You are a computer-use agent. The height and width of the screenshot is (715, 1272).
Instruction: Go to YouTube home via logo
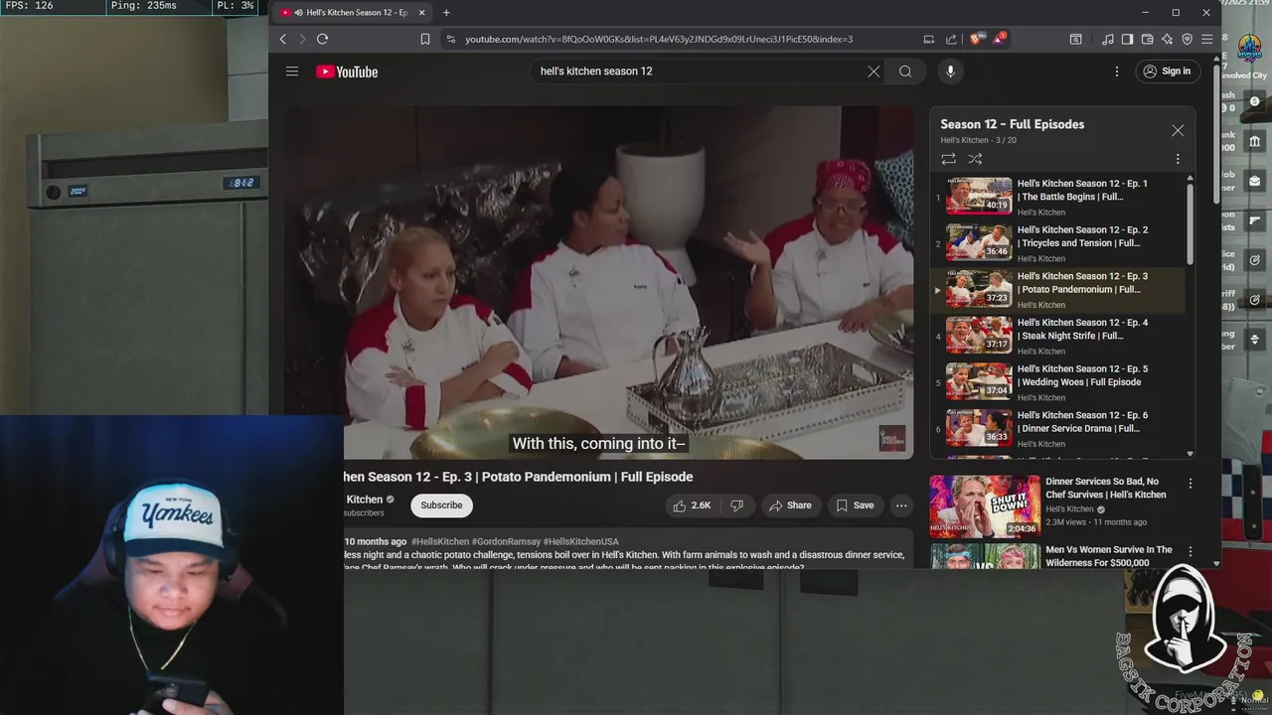[x=347, y=71]
